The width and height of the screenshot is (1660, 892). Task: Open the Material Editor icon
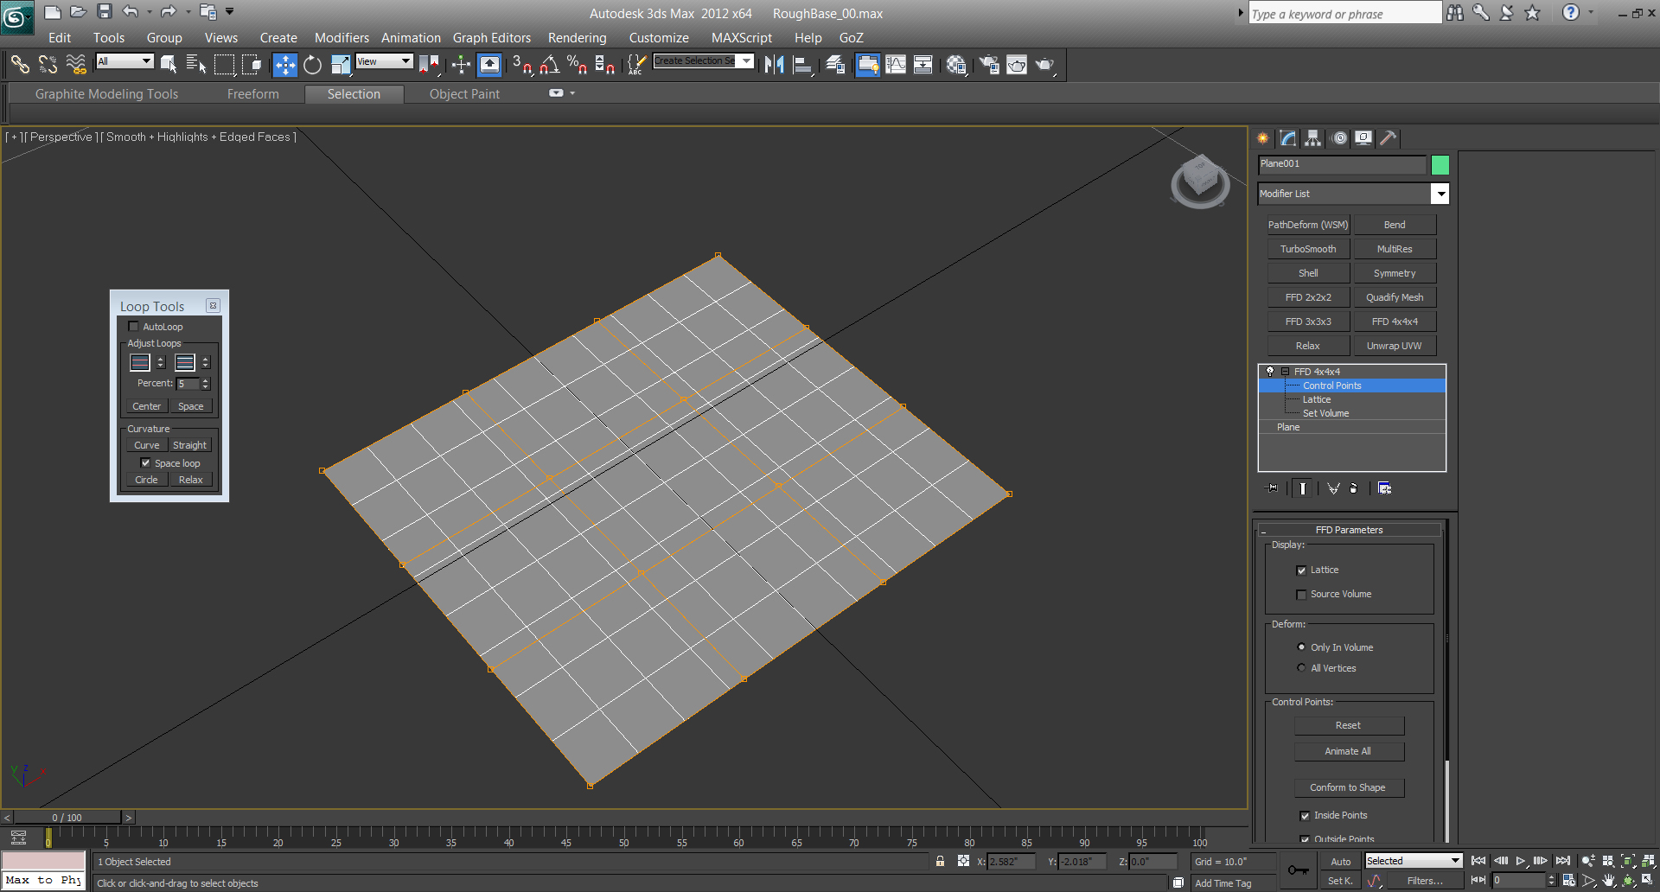click(x=956, y=64)
